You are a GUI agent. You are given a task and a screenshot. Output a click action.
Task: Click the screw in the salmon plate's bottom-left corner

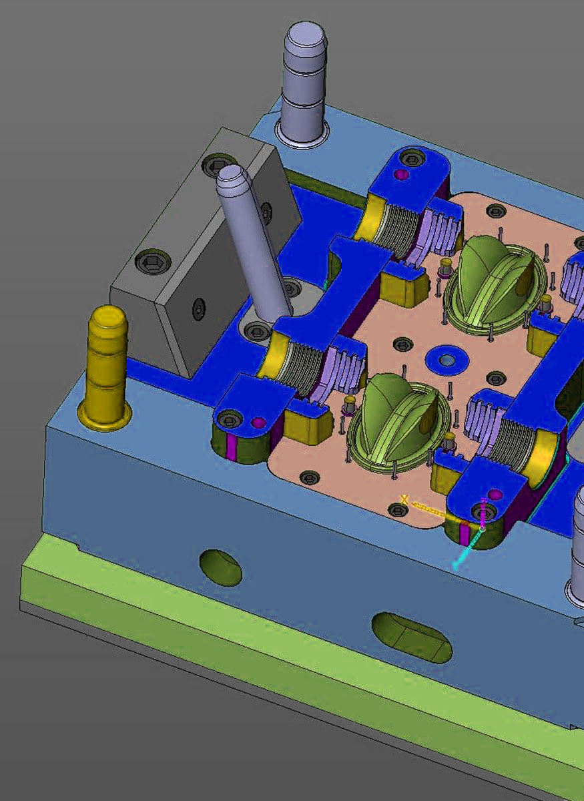pos(308,477)
